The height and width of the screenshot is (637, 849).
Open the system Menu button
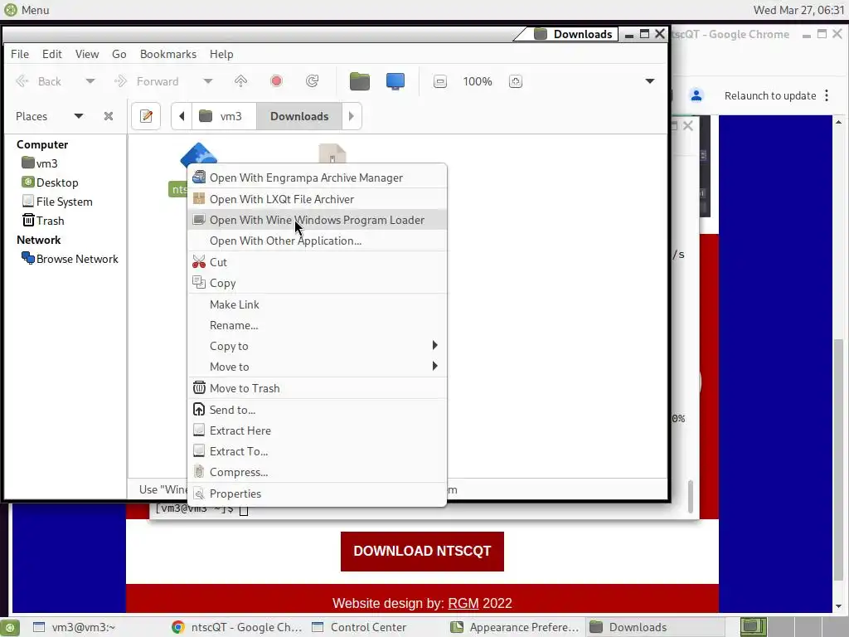click(26, 10)
